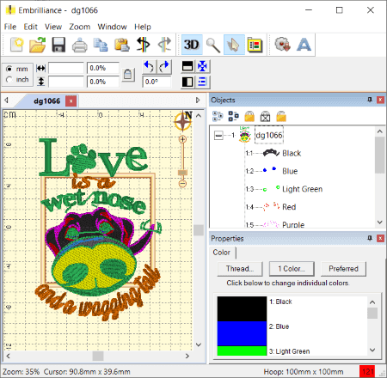387x378 pixels.
Task: Open the Window menu
Action: click(x=112, y=27)
